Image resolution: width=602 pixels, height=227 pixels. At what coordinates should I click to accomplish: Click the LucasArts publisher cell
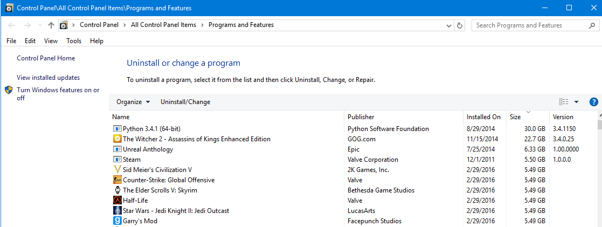[361, 210]
